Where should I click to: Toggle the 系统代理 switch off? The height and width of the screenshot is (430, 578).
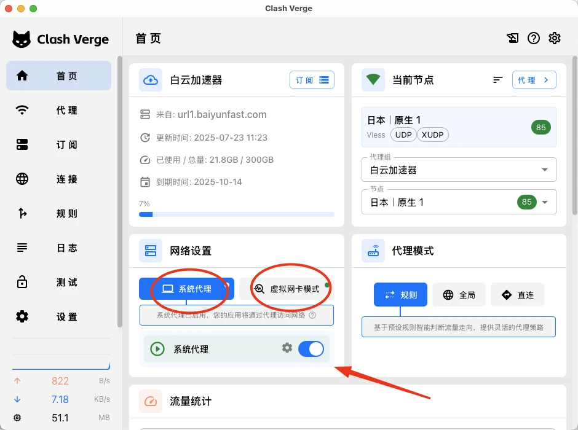coord(311,348)
